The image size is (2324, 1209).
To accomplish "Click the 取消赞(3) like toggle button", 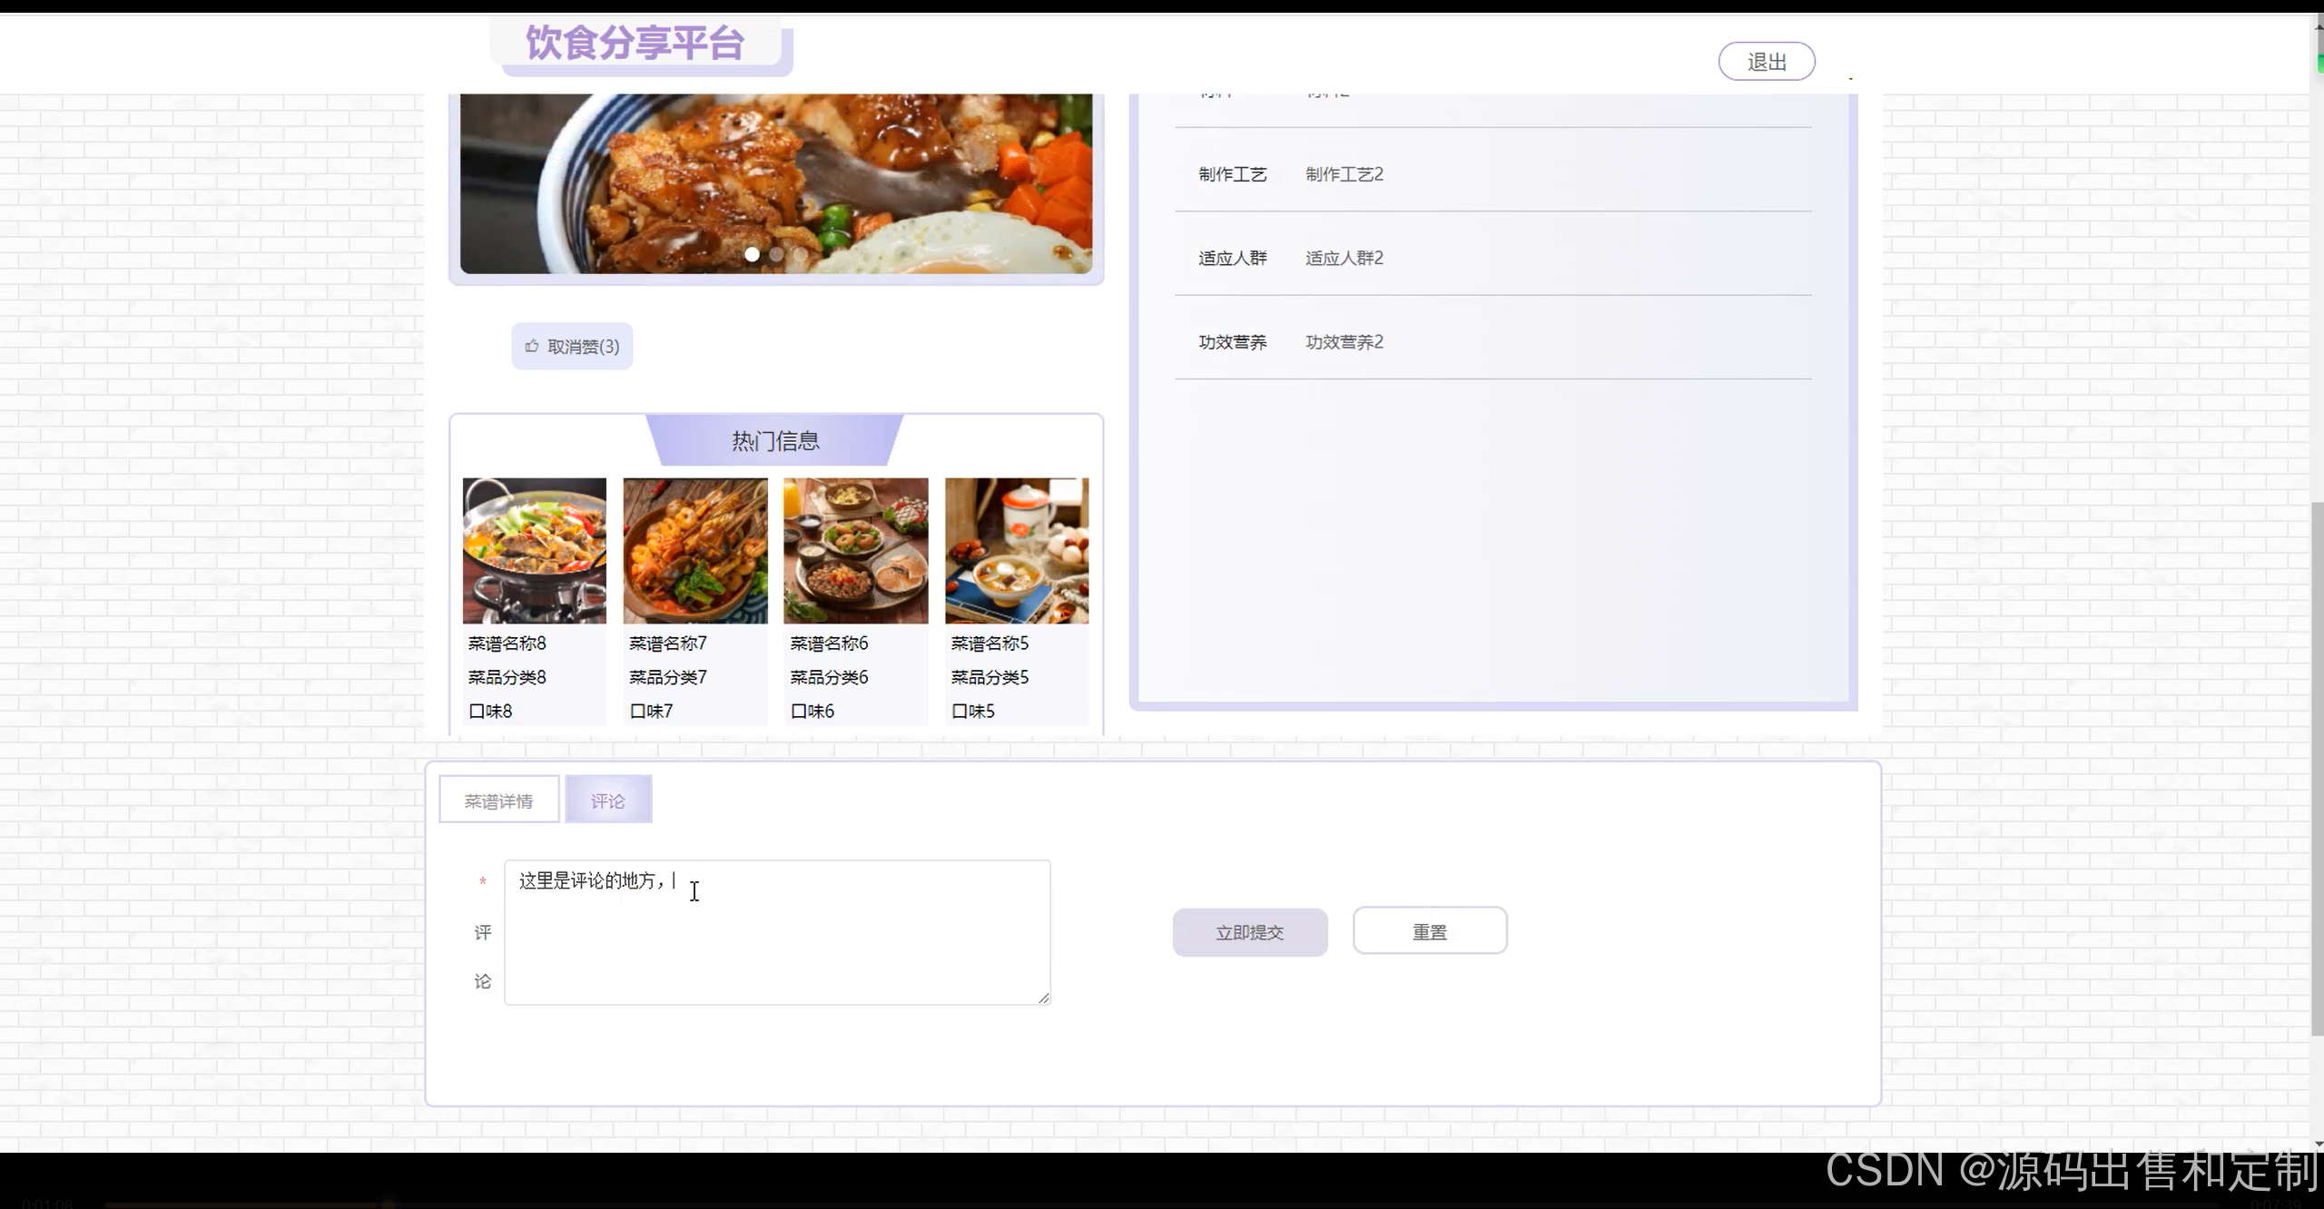I will click(x=583, y=346).
